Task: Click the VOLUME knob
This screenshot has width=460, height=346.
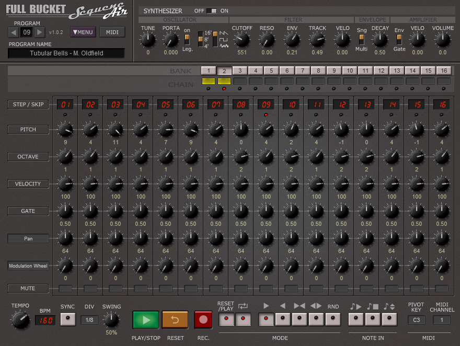Action: click(x=443, y=40)
